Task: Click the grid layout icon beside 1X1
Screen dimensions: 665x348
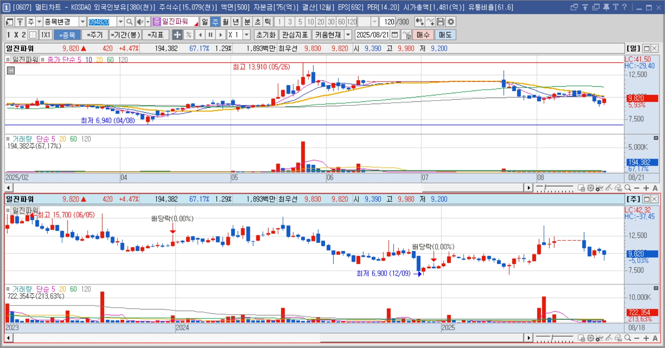Action: (33, 35)
